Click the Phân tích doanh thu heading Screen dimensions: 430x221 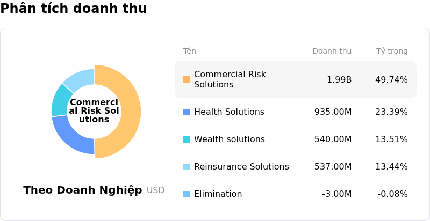click(74, 9)
